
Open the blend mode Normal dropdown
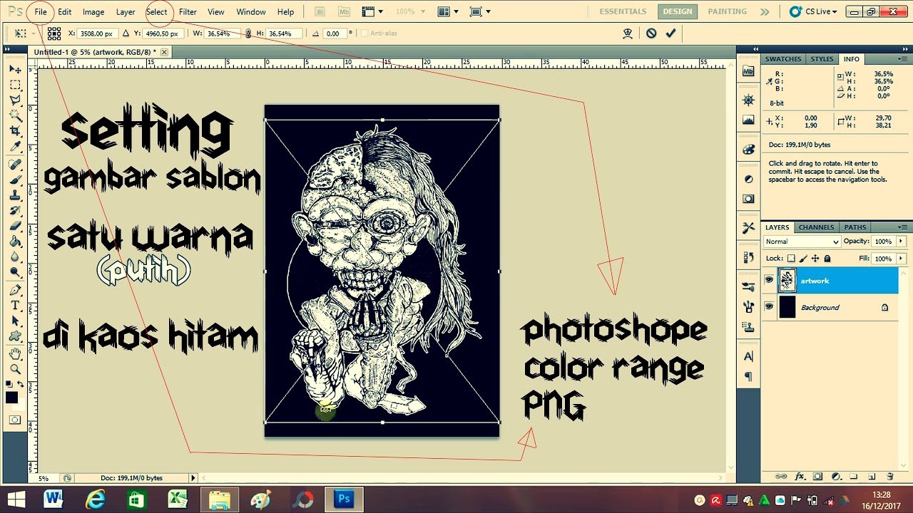[802, 242]
